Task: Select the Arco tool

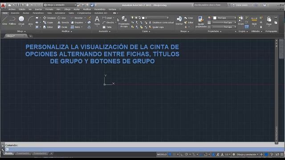Action: tap(31, 20)
